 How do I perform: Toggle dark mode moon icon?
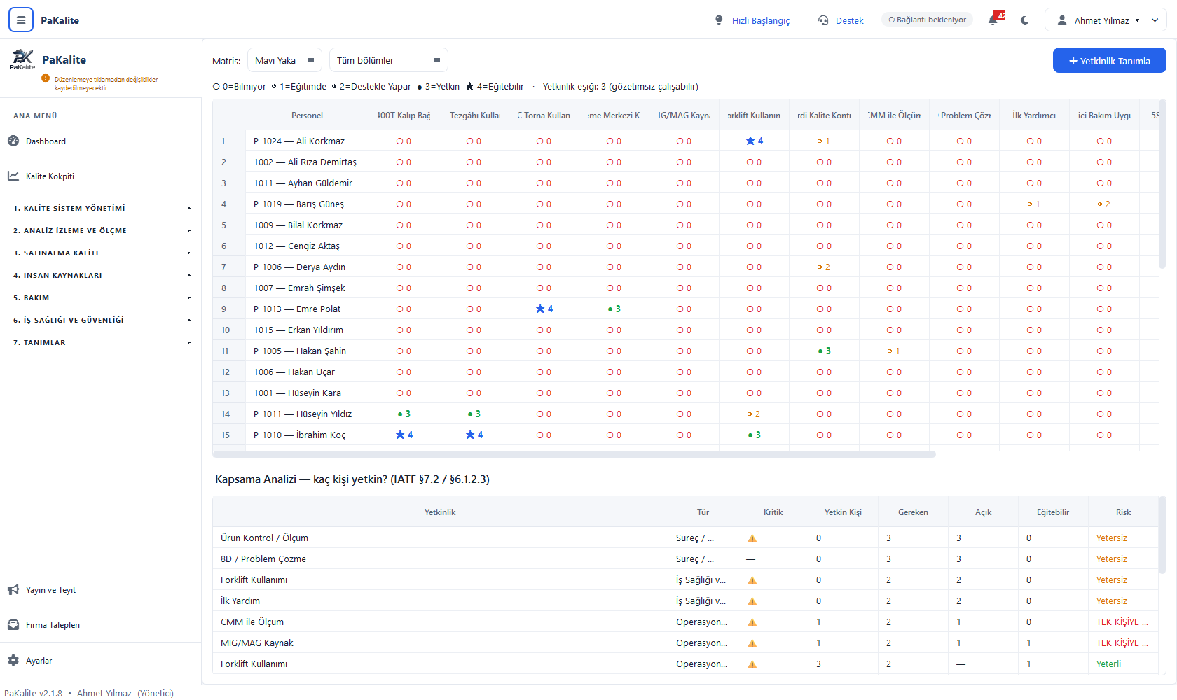pos(1025,20)
